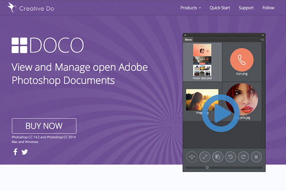Select the red-haired woman portrait thumbnail
This screenshot has width=286, height=191.
click(x=242, y=99)
